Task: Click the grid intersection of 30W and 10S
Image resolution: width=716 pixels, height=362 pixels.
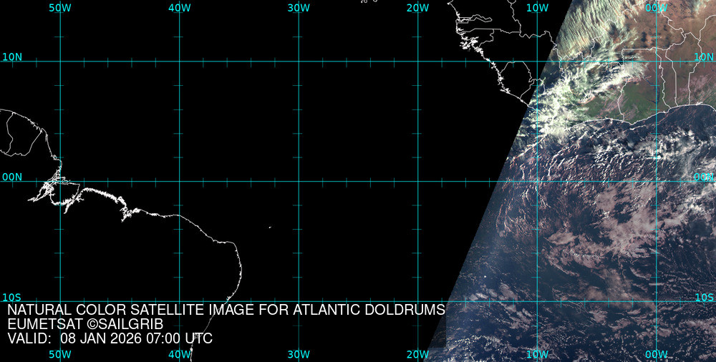Action: (299, 300)
